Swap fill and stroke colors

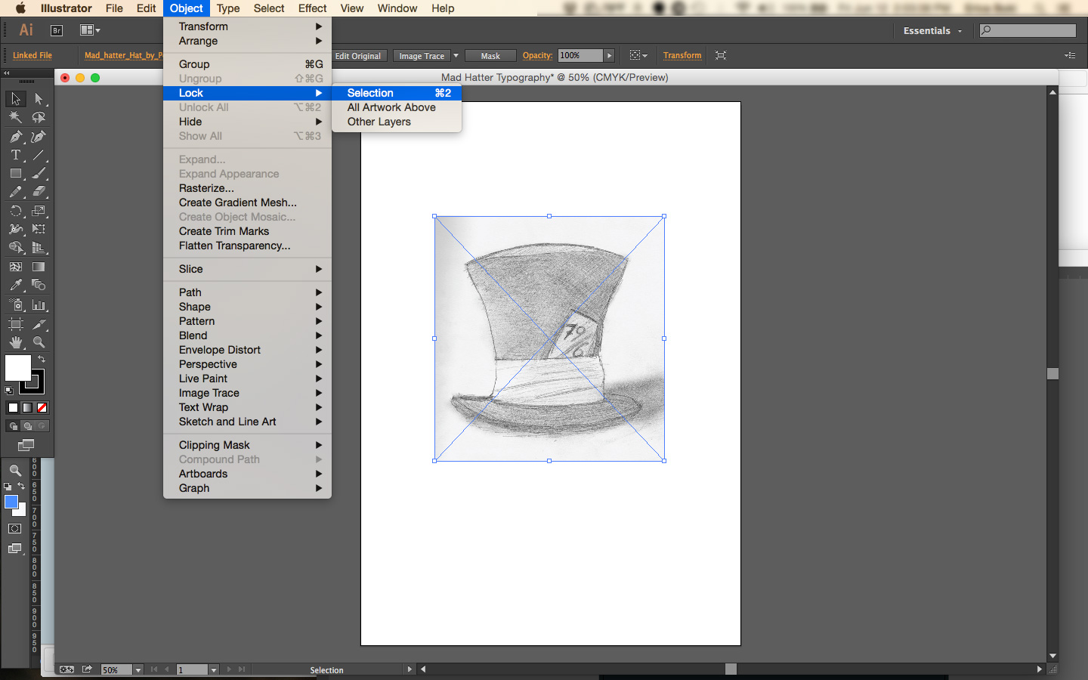(42, 359)
